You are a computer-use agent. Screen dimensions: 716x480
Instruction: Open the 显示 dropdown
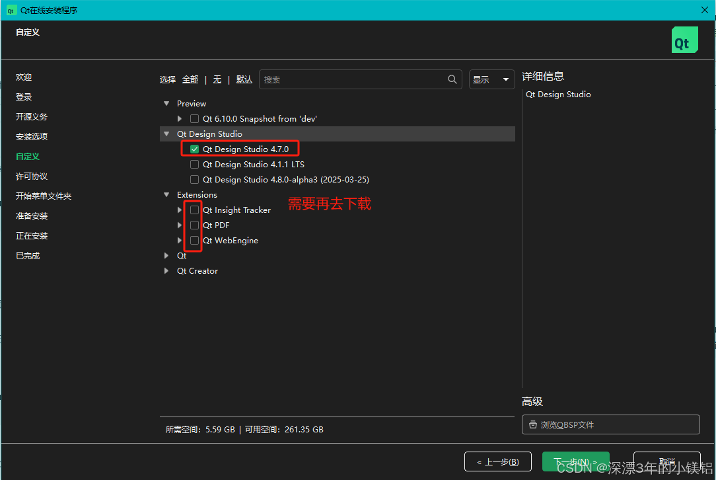click(x=492, y=79)
